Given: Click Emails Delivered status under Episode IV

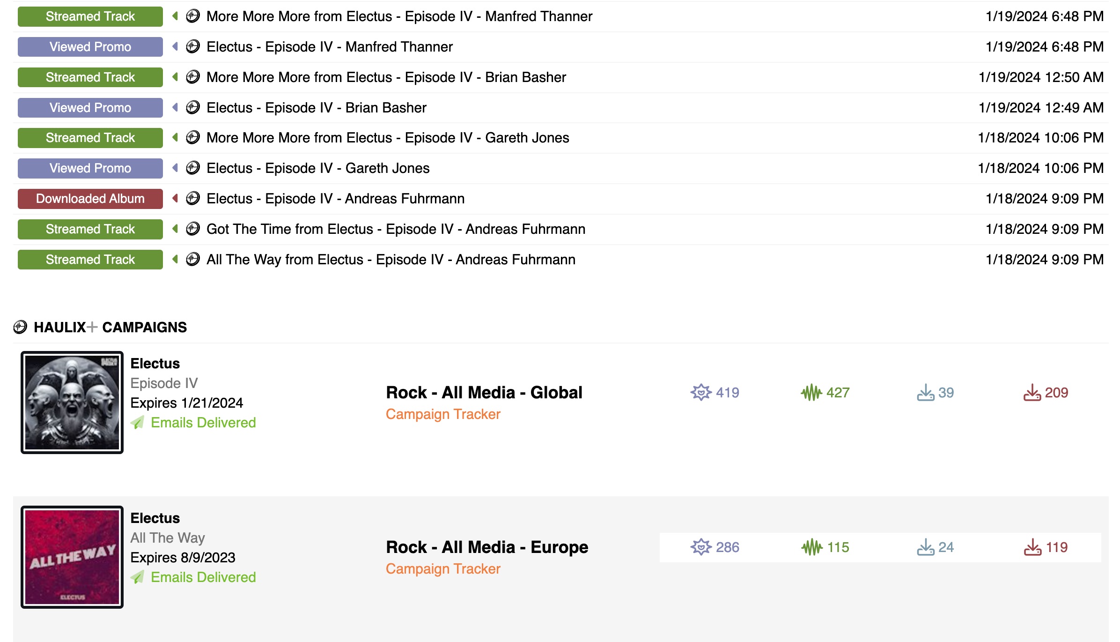Looking at the screenshot, I should point(203,423).
